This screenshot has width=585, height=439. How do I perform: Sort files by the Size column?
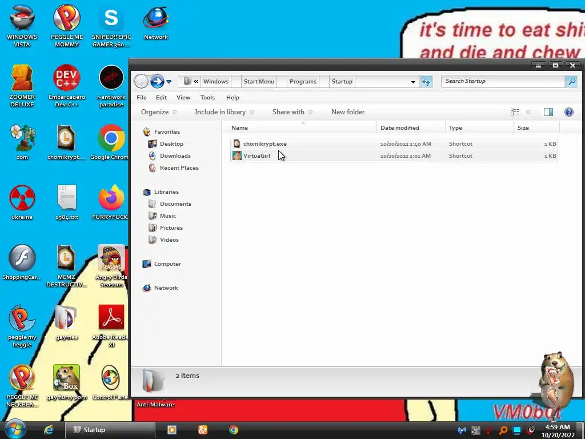(x=536, y=127)
